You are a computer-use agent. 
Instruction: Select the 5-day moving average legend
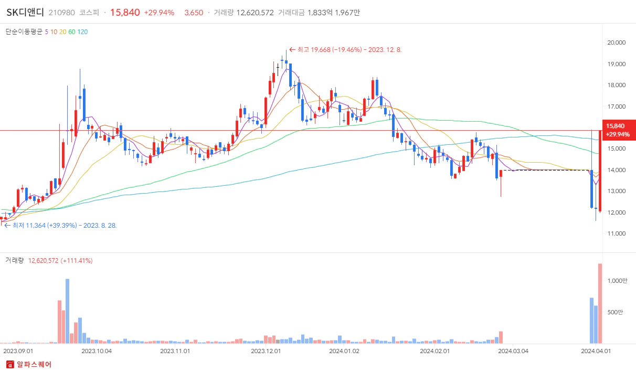tap(47, 32)
